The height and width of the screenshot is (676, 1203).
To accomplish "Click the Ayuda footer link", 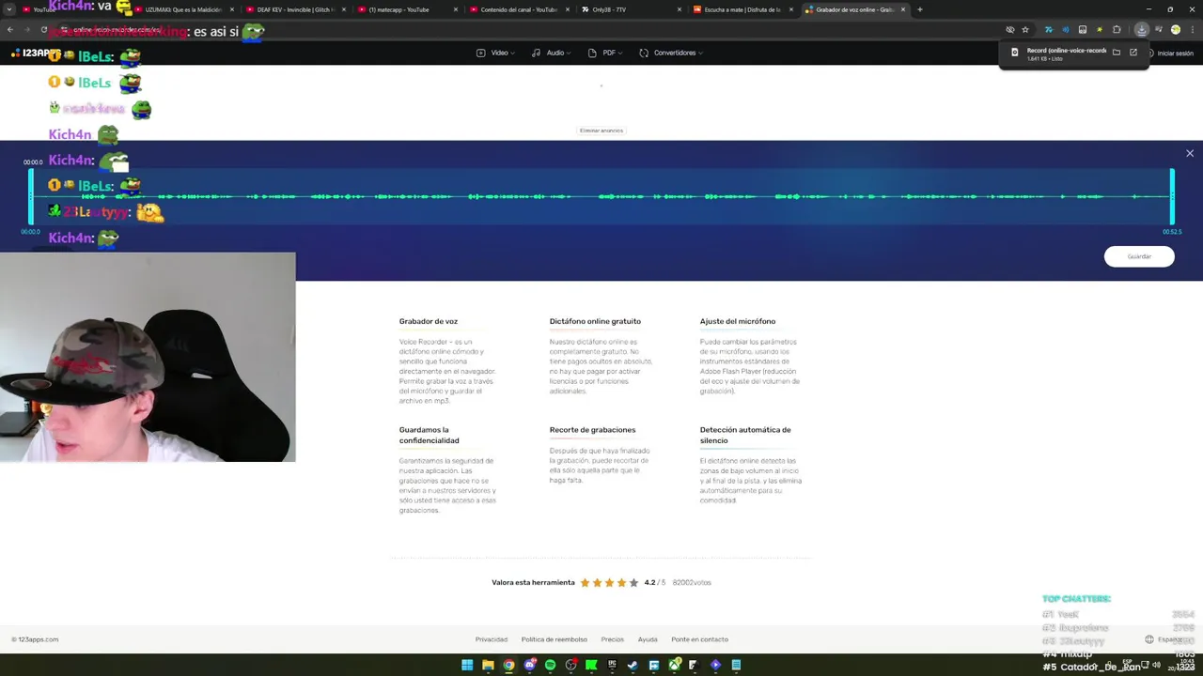I will pyautogui.click(x=648, y=639).
